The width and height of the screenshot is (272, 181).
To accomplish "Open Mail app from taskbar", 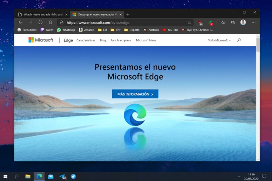I will coord(51,177).
